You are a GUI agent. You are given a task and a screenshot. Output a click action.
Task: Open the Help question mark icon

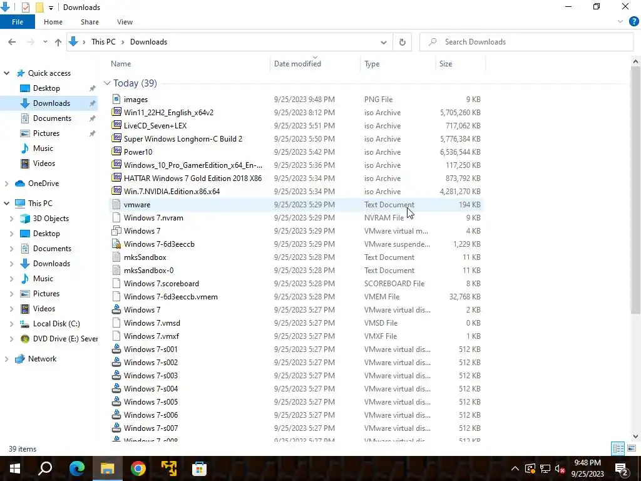633,22
